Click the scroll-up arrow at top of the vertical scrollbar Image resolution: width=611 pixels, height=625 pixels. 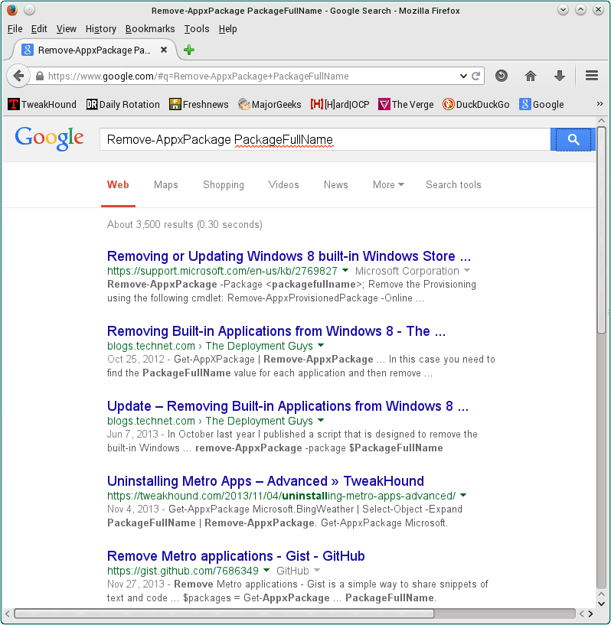coord(601,120)
